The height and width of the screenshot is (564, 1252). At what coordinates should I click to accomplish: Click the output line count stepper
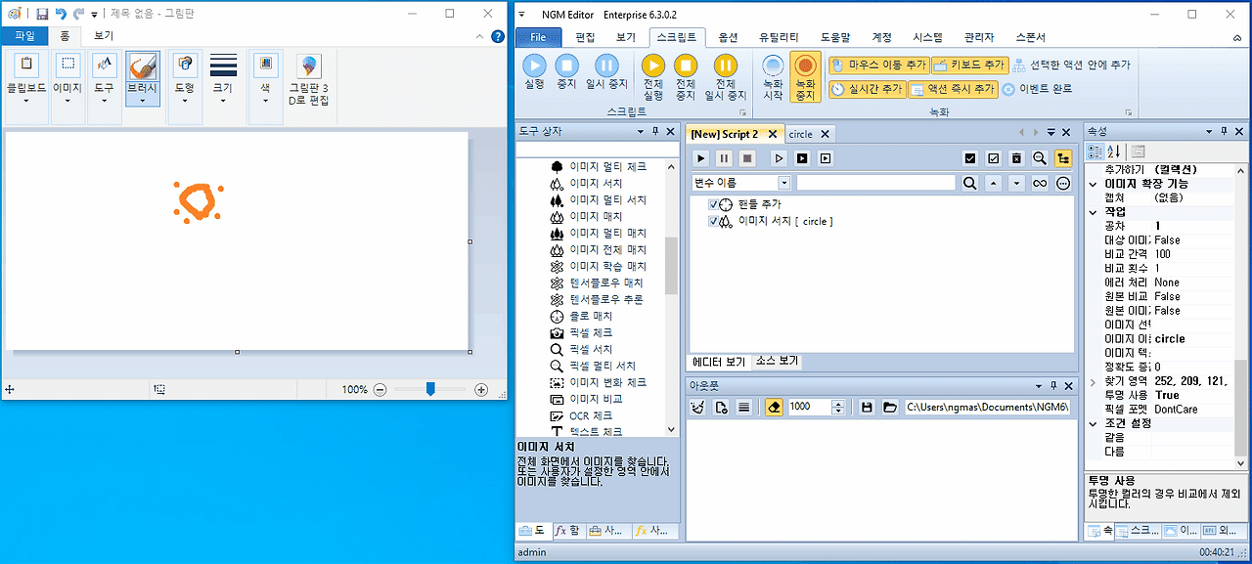[837, 407]
